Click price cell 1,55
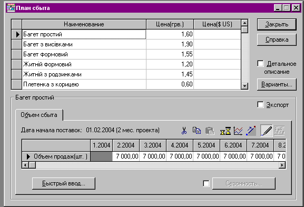The height and width of the screenshot is (207, 304). 170,54
